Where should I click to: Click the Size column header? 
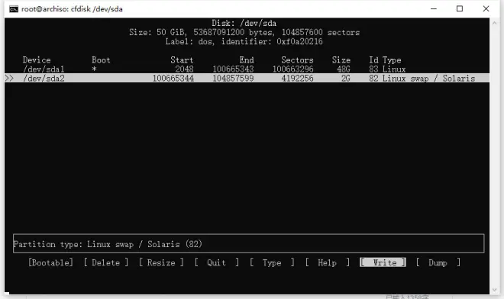coord(341,60)
